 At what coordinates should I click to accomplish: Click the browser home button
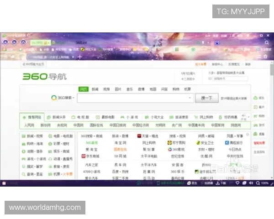(23, 42)
